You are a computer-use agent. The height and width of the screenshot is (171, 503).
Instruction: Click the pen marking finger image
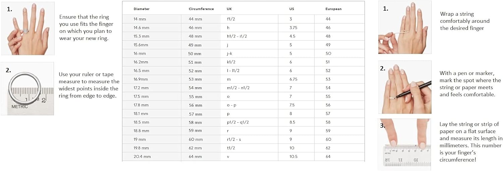click(405, 87)
